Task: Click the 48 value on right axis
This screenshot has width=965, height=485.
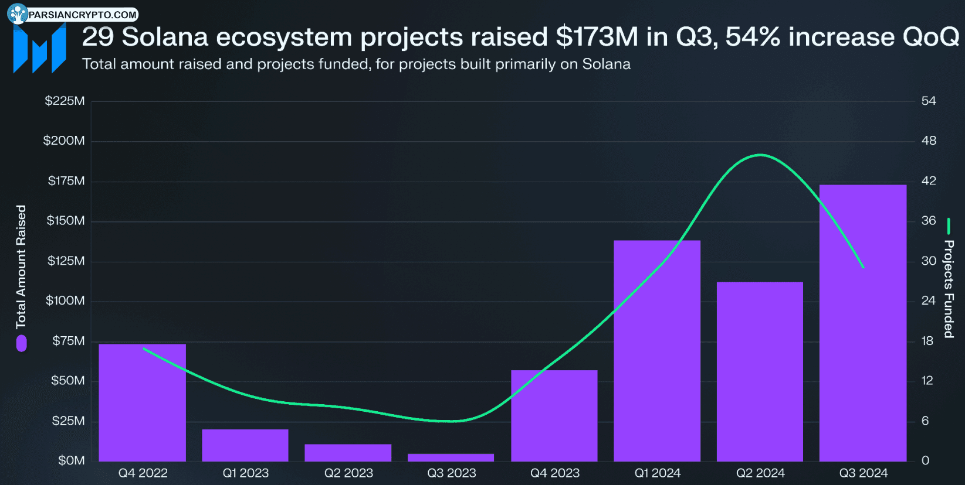Action: click(x=929, y=141)
